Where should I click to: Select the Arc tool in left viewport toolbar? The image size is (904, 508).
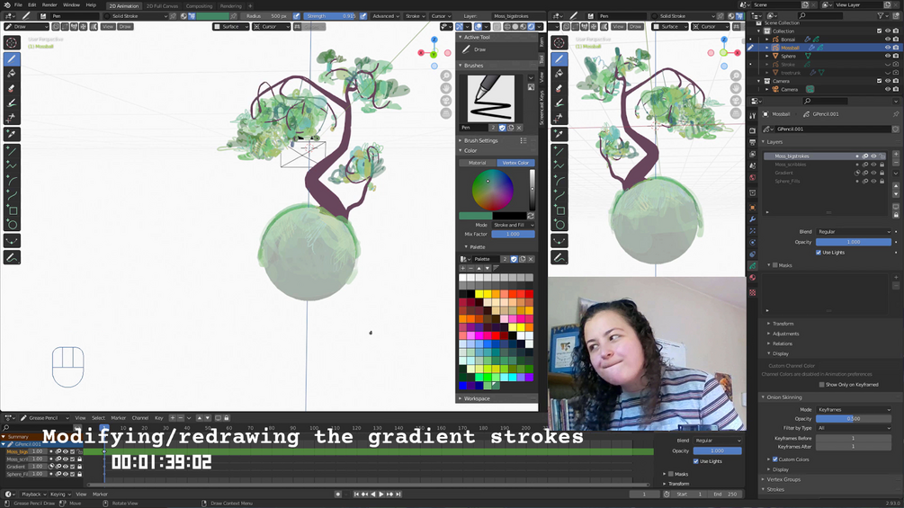12,181
